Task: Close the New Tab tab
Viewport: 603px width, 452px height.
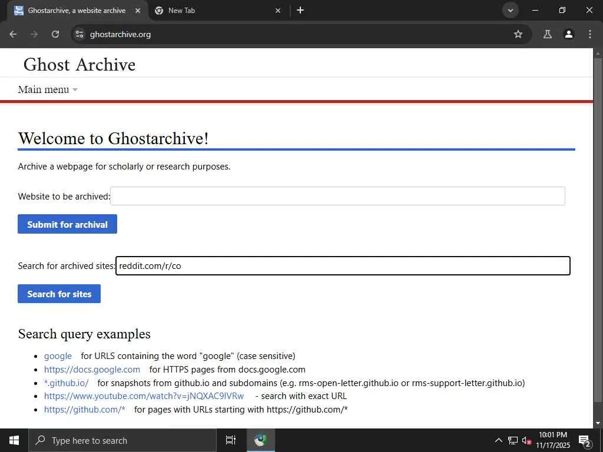Action: coord(278,11)
